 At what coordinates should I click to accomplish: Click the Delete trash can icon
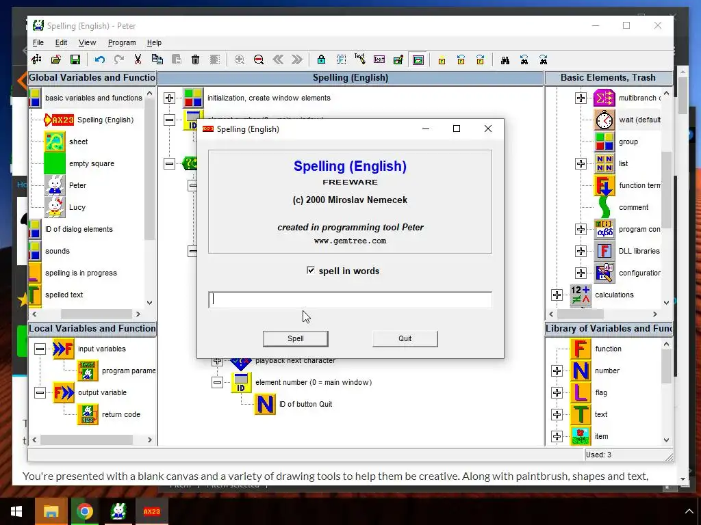195,59
